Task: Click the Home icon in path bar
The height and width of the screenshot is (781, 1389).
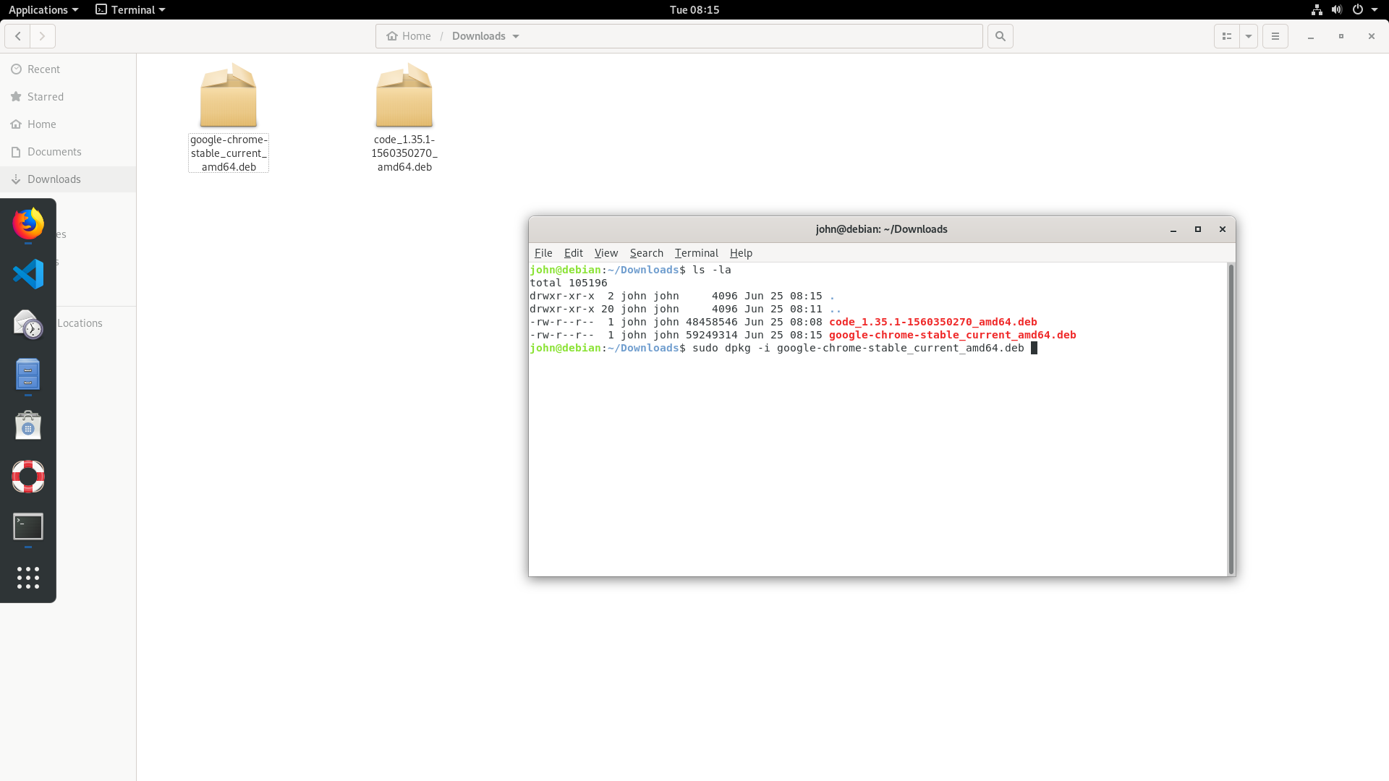Action: 392,36
